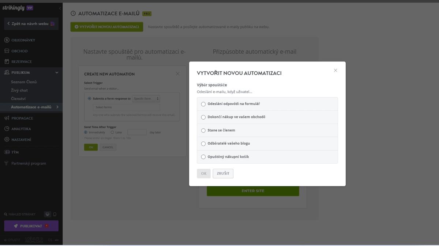
Task: Click the Propagace megaphone icon
Action: pos(7,118)
